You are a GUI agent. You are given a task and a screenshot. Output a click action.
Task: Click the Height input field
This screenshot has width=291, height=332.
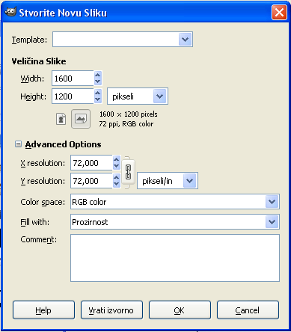tap(73, 96)
